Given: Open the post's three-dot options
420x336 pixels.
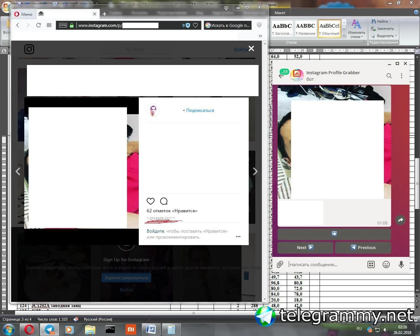Looking at the screenshot, I should [238, 237].
